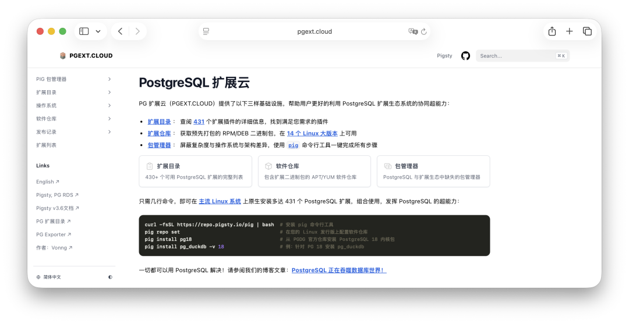Open PostgreSQL 正在吞噬数据库世界 blog link
The width and height of the screenshot is (629, 324).
[x=339, y=270]
